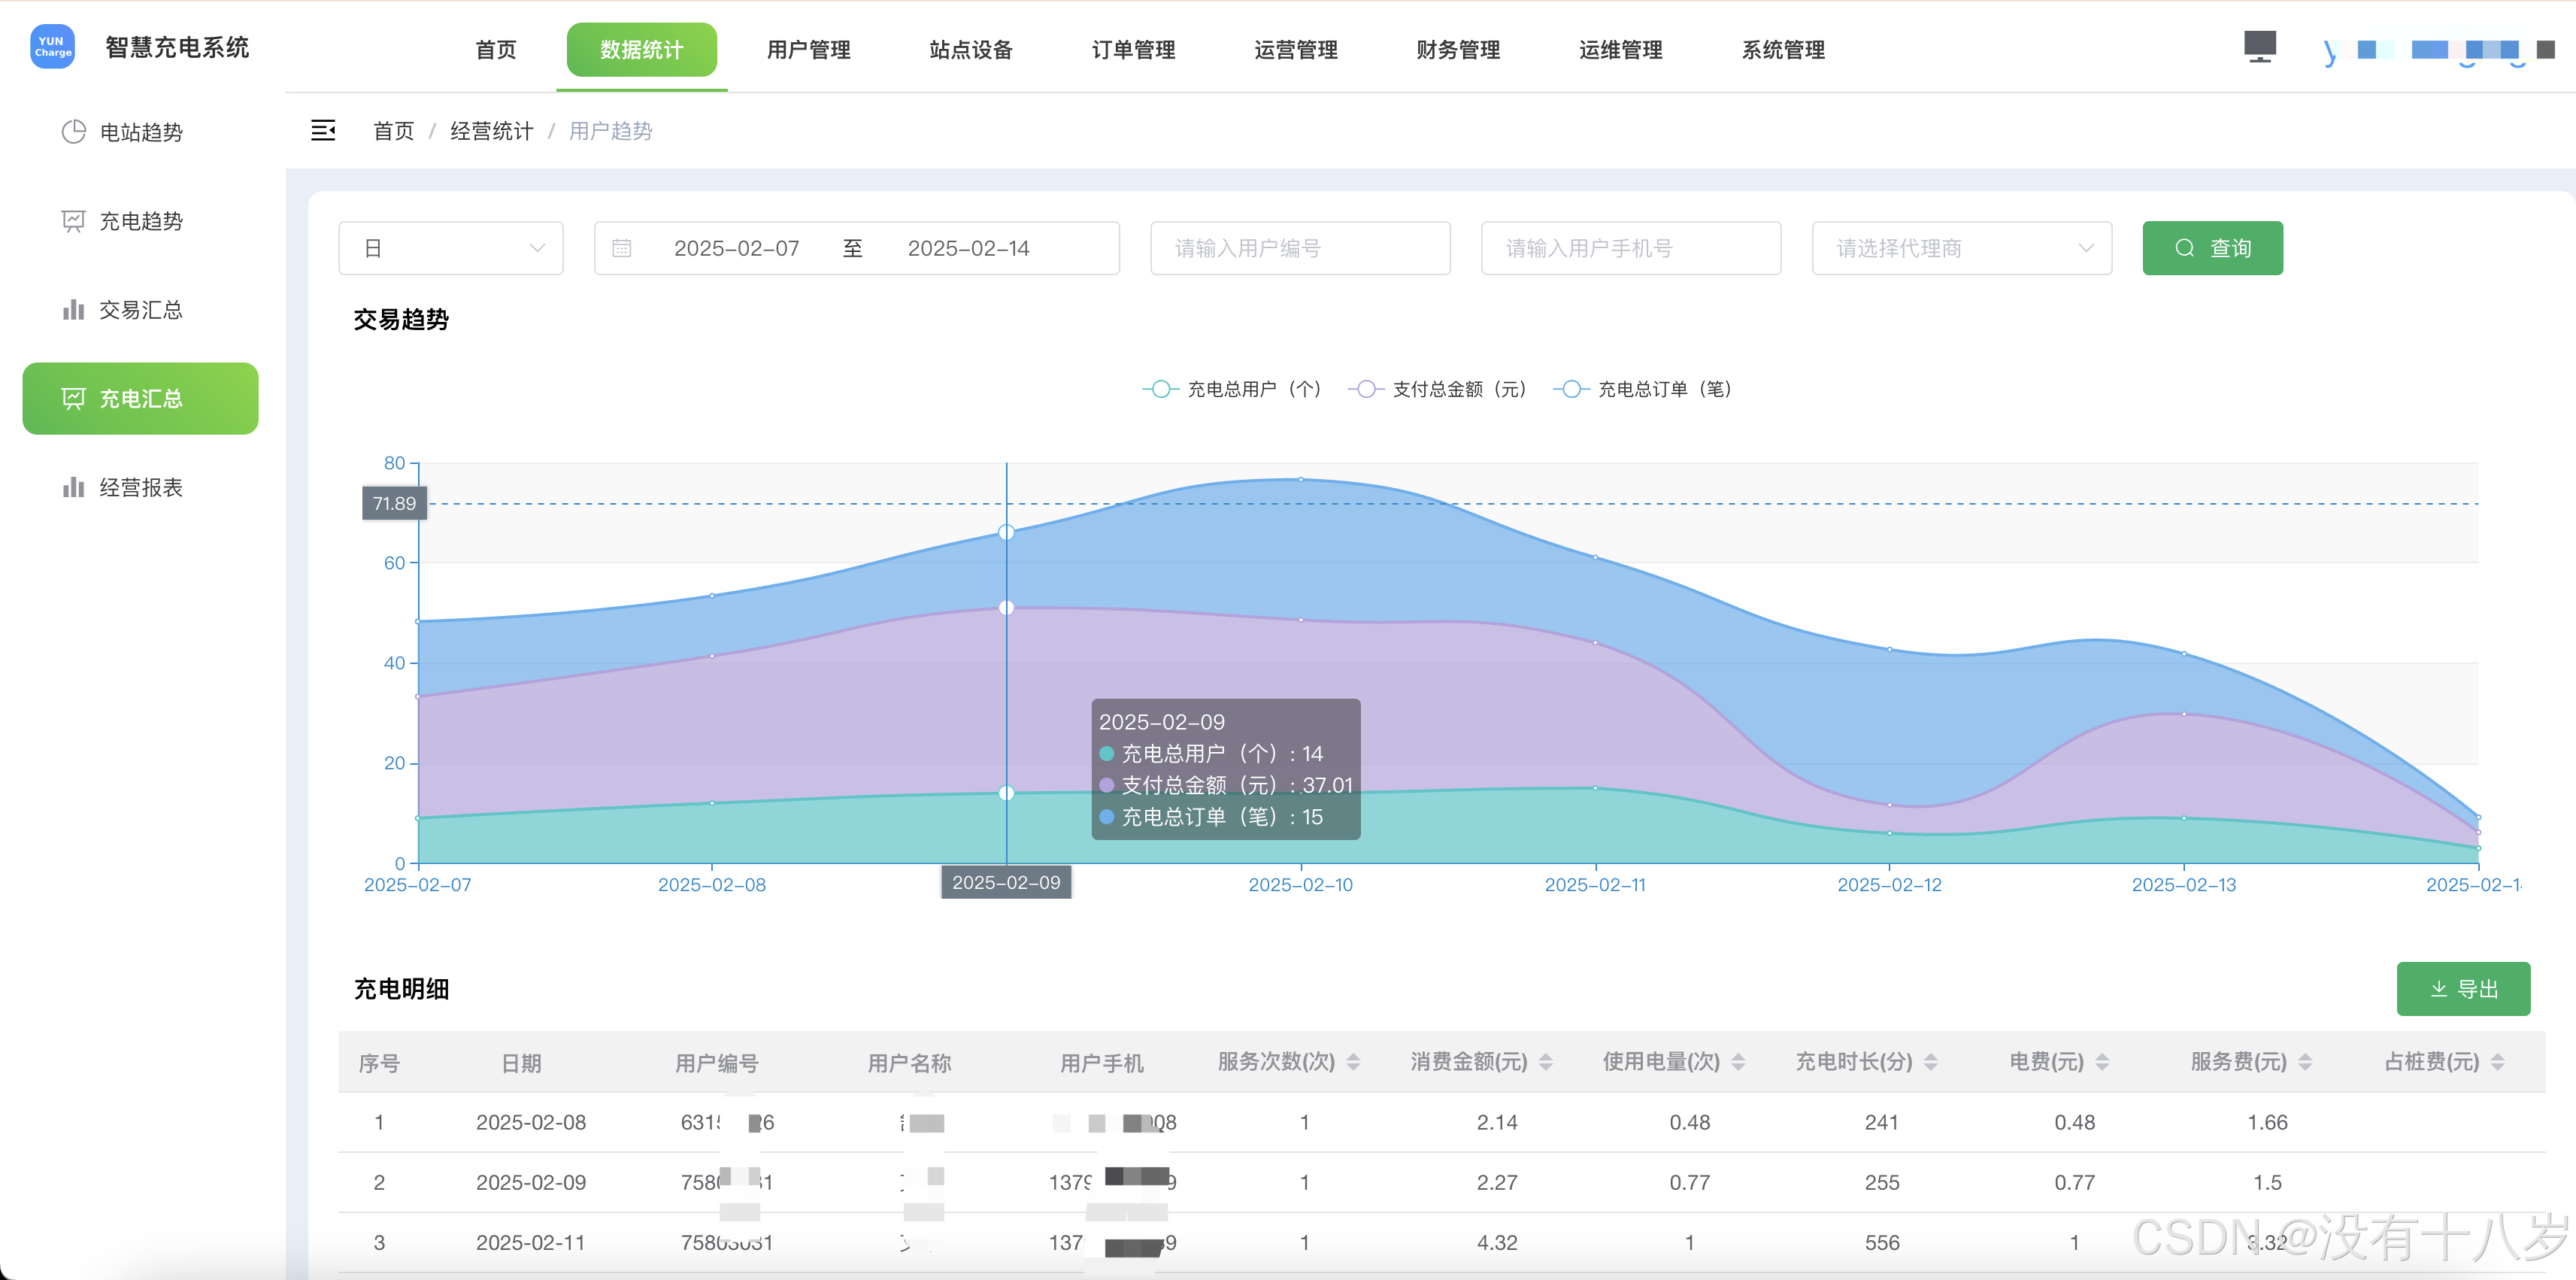Open the 日 time granularity dropdown
The height and width of the screenshot is (1280, 2576).
point(451,249)
